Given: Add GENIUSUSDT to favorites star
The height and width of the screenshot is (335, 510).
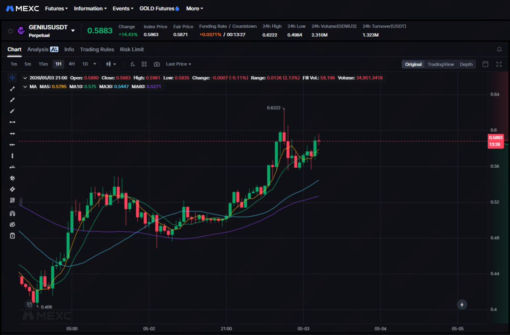Looking at the screenshot, I should tap(10, 31).
